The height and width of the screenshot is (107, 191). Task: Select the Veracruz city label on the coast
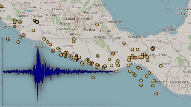115,22
